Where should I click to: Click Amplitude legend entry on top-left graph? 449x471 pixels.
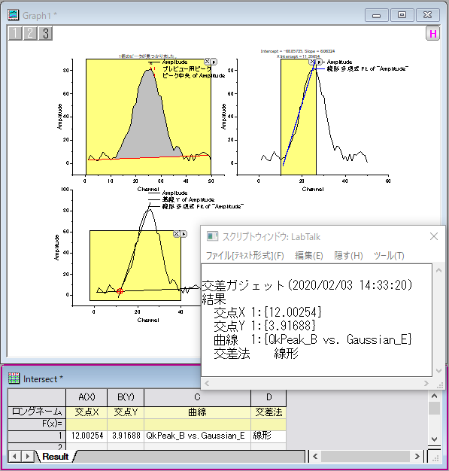tap(174, 62)
